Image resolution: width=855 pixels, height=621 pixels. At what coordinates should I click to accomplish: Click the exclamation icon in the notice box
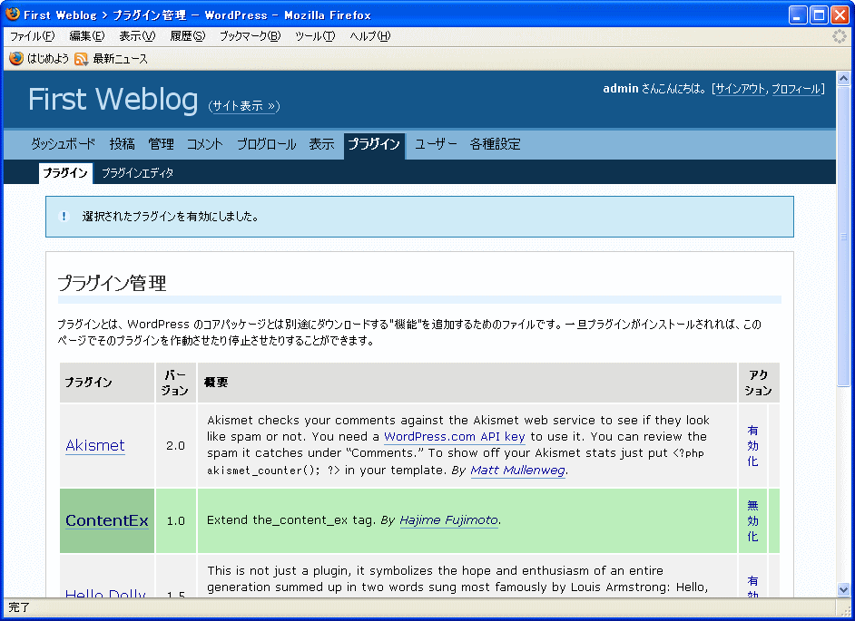(x=64, y=217)
